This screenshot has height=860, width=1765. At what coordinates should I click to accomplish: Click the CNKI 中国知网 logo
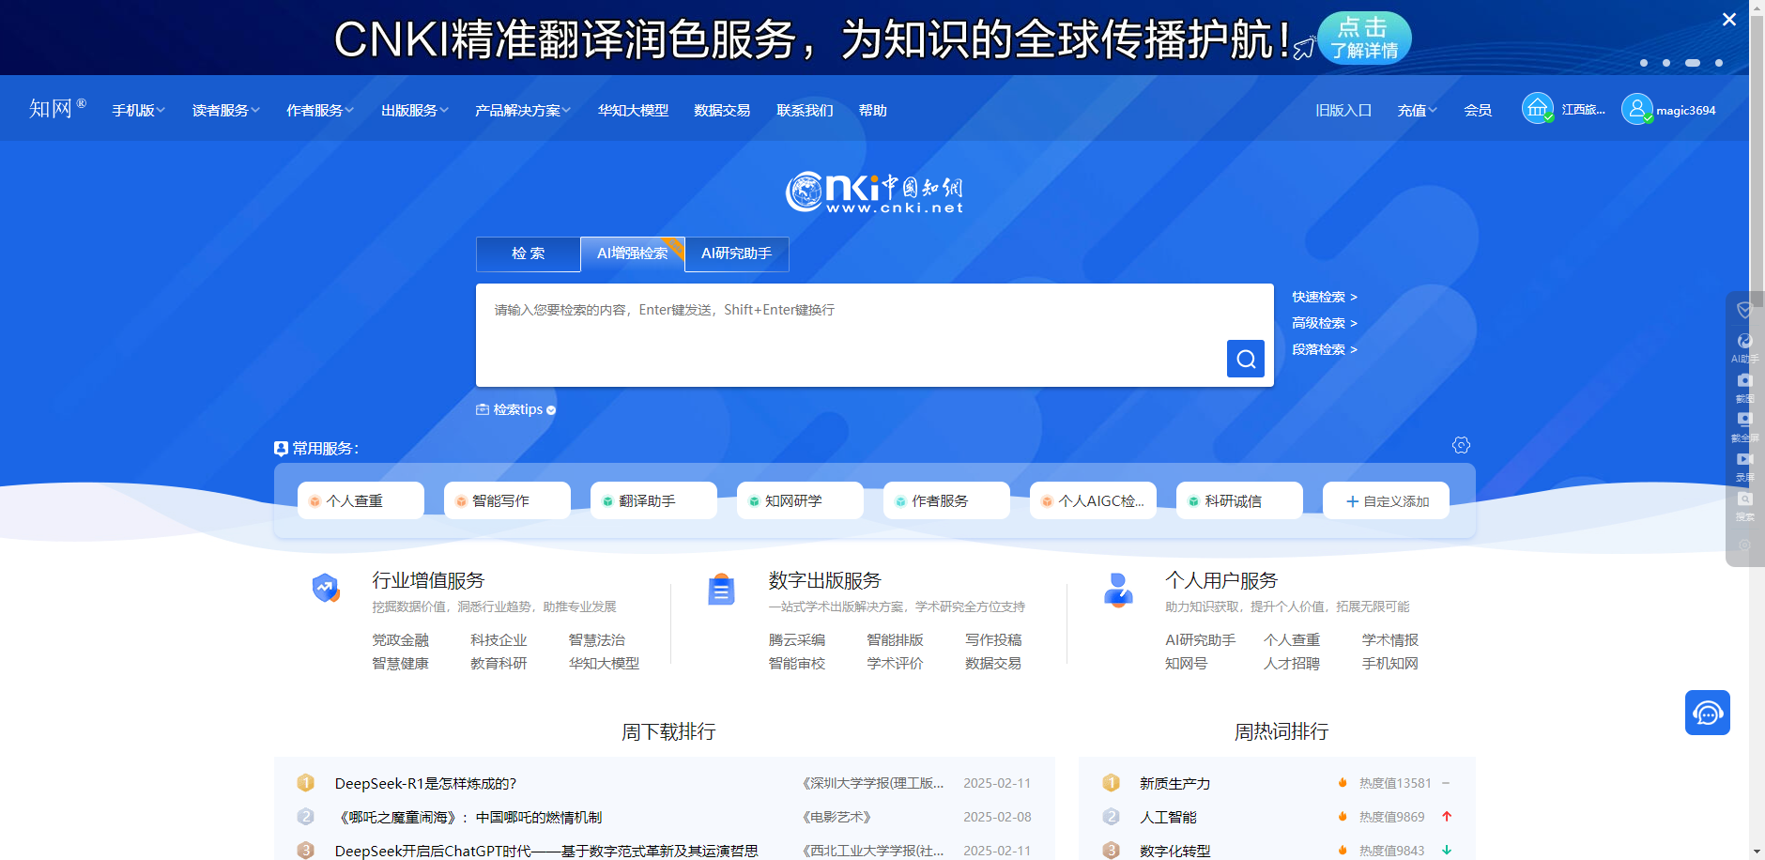pyautogui.click(x=874, y=192)
